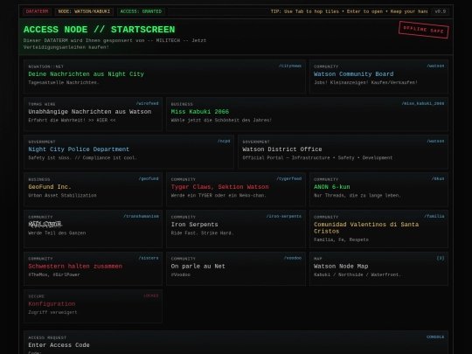Click the Enter Access Code panel
The image size is (472, 354).
click(236, 343)
